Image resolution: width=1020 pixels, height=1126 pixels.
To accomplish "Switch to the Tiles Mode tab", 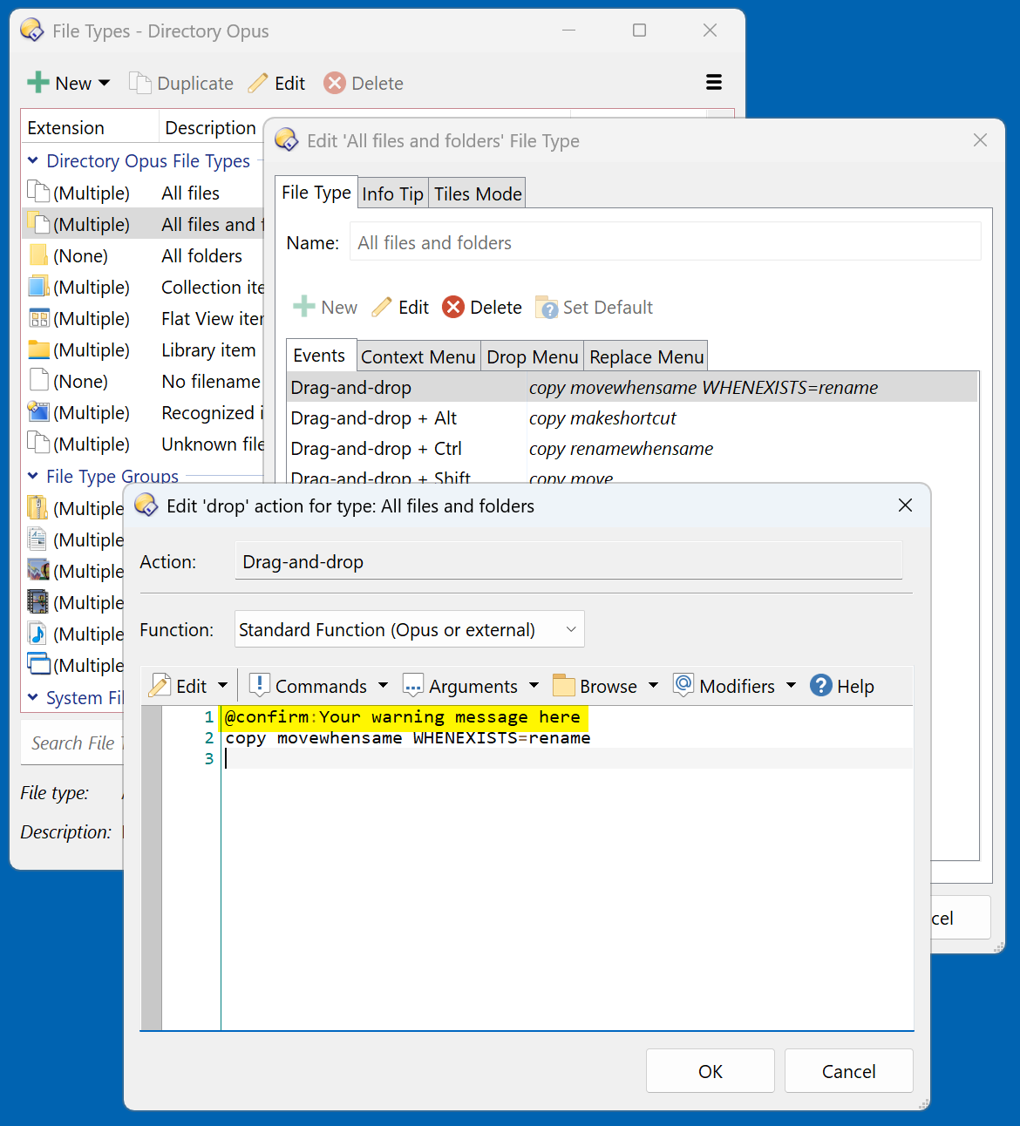I will click(478, 193).
